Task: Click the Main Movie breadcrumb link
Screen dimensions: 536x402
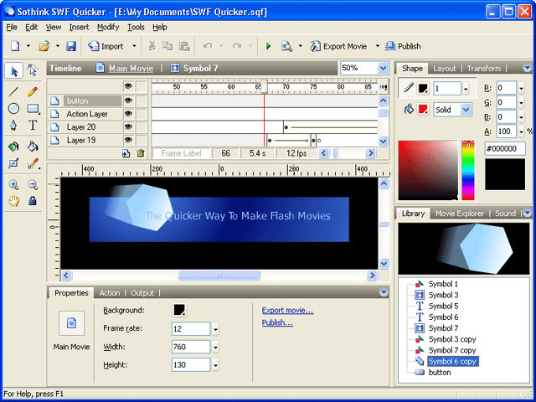Action: point(131,69)
